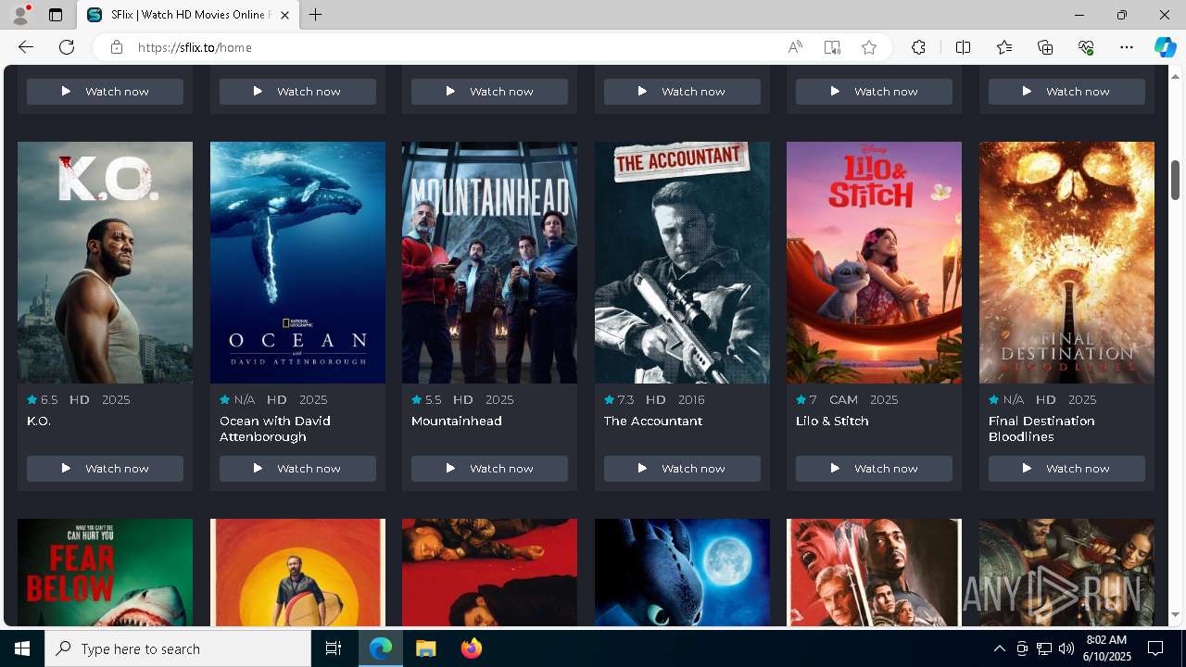The width and height of the screenshot is (1186, 667).
Task: Watch now for K.O.
Action: 105,469
